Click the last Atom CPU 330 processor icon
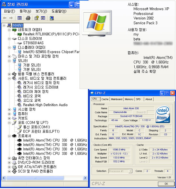This screenshot has width=176, height=189. tap(19, 153)
